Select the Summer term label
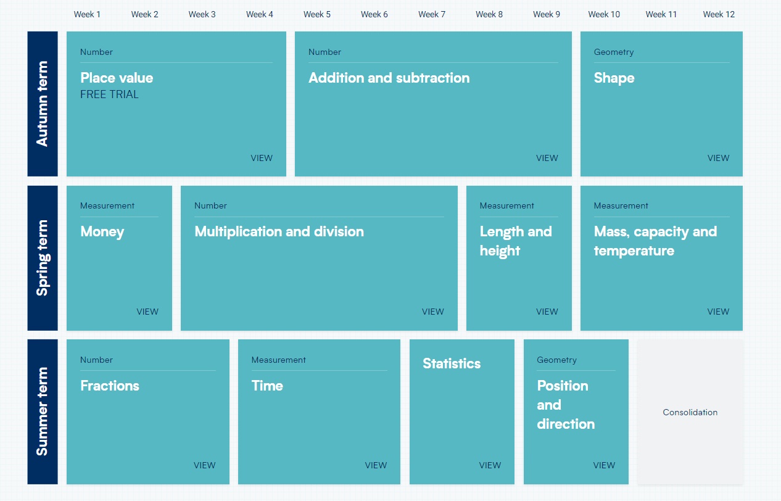The image size is (781, 501). pos(43,412)
